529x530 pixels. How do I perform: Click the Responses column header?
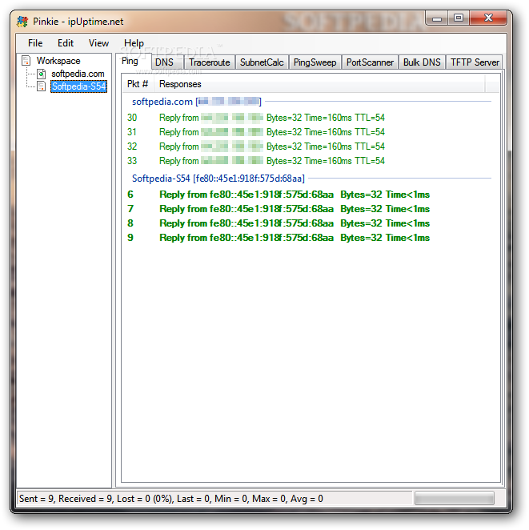click(319, 84)
